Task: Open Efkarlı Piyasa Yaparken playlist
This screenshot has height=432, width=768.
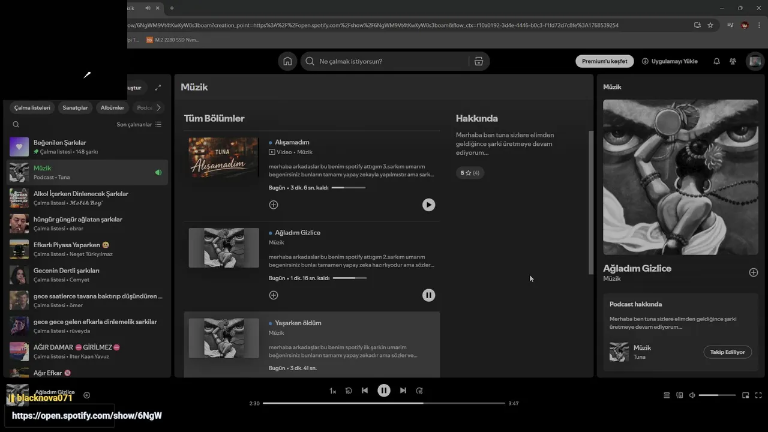Action: coord(88,249)
